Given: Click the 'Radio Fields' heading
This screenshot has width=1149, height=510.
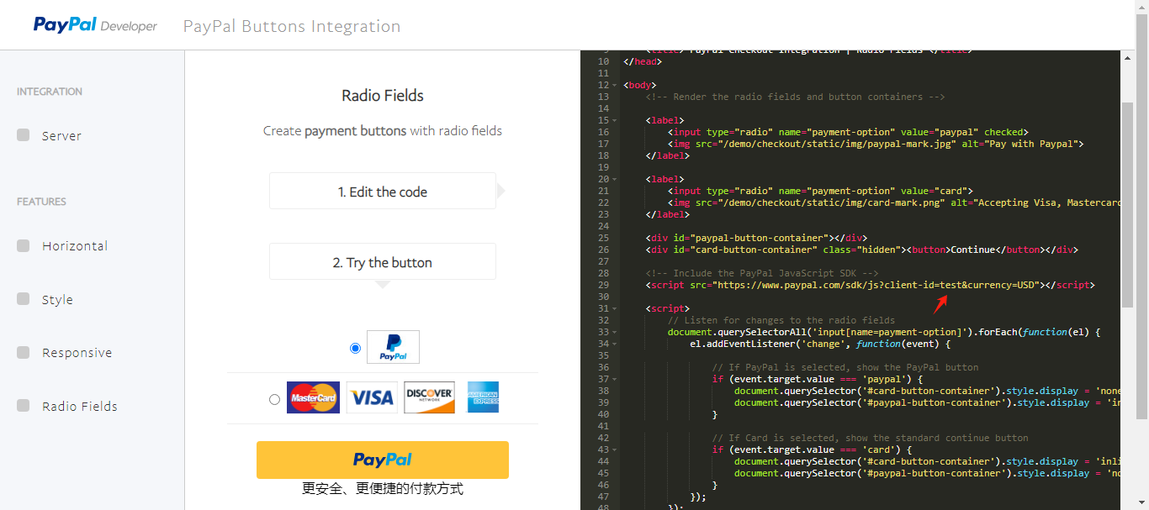Looking at the screenshot, I should click(x=383, y=96).
